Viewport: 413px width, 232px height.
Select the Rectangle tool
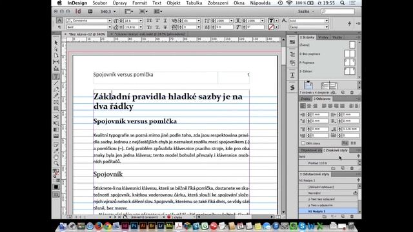[x=56, y=109]
